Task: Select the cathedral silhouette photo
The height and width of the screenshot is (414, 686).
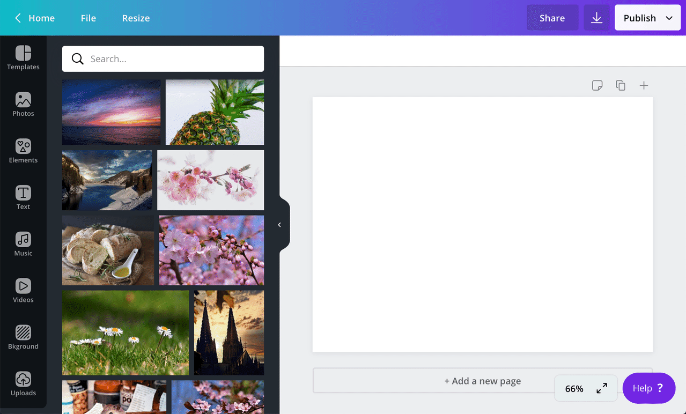Action: tap(229, 333)
